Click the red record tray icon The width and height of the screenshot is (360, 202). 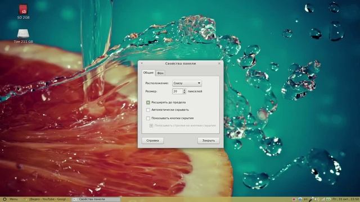coord(294,200)
